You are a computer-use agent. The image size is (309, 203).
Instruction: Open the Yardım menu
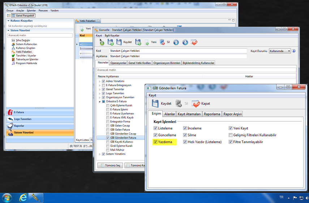click(x=54, y=10)
